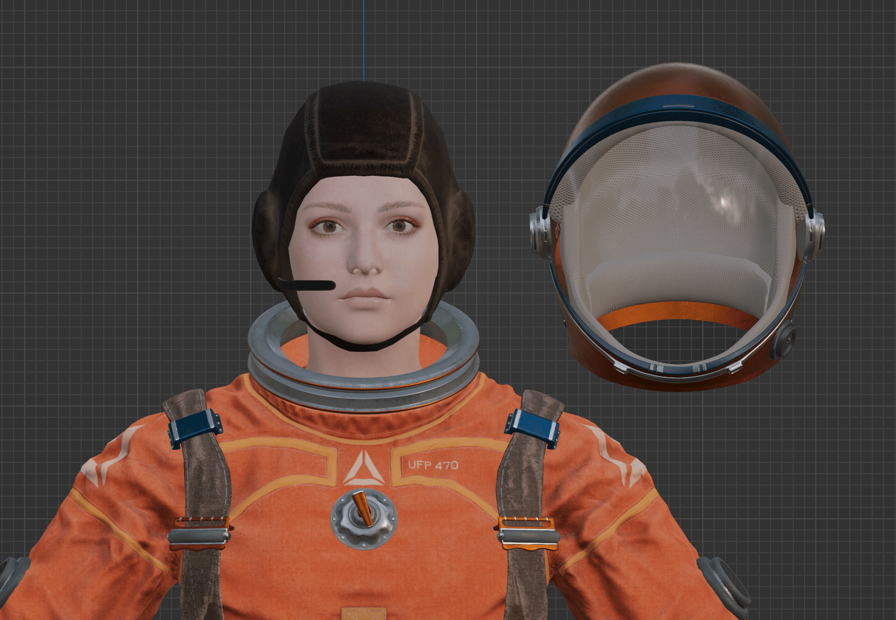Click the helmet's silver hinge on viewer's left
The image size is (896, 620).
[x=540, y=232]
